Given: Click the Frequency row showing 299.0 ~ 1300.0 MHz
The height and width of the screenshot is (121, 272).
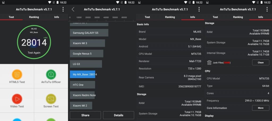Looking at the screenshot, I should point(238,101).
